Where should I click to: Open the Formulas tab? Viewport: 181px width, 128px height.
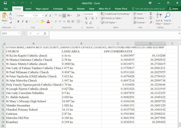[x=58, y=9]
